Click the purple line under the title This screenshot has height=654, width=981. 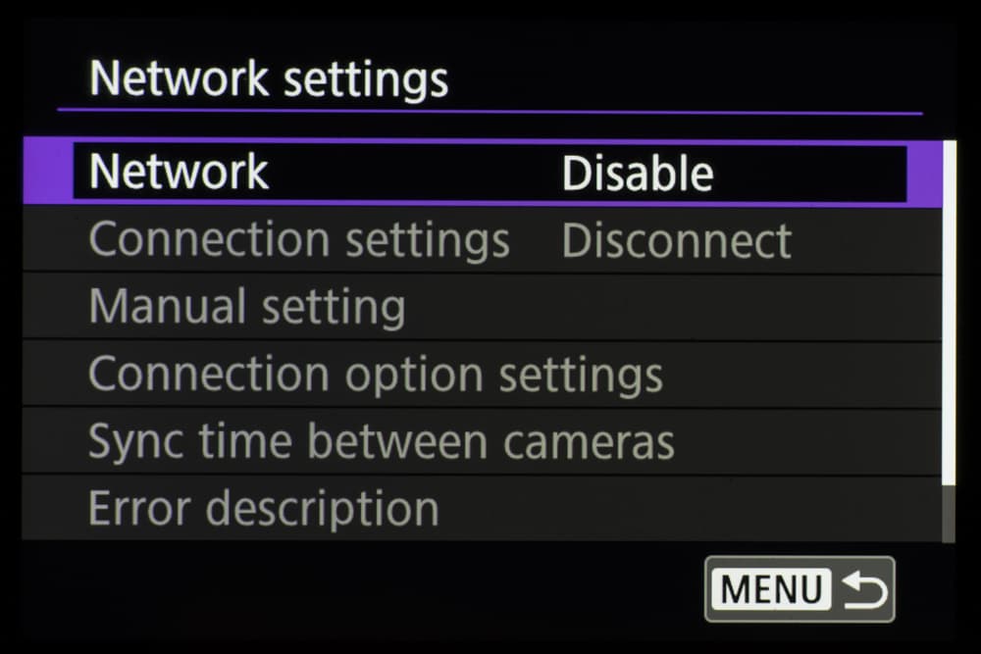pyautogui.click(x=490, y=111)
